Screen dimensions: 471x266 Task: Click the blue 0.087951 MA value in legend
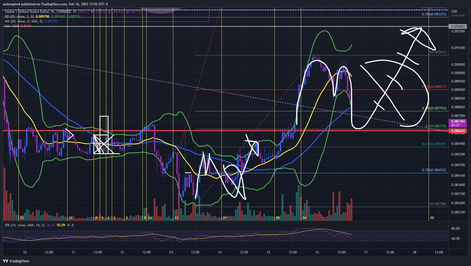51,21
